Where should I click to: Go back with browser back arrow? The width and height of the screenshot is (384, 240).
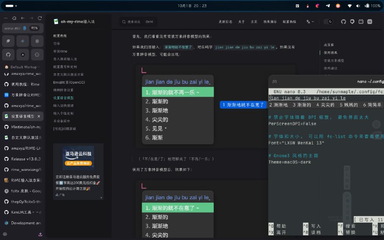point(23,18)
